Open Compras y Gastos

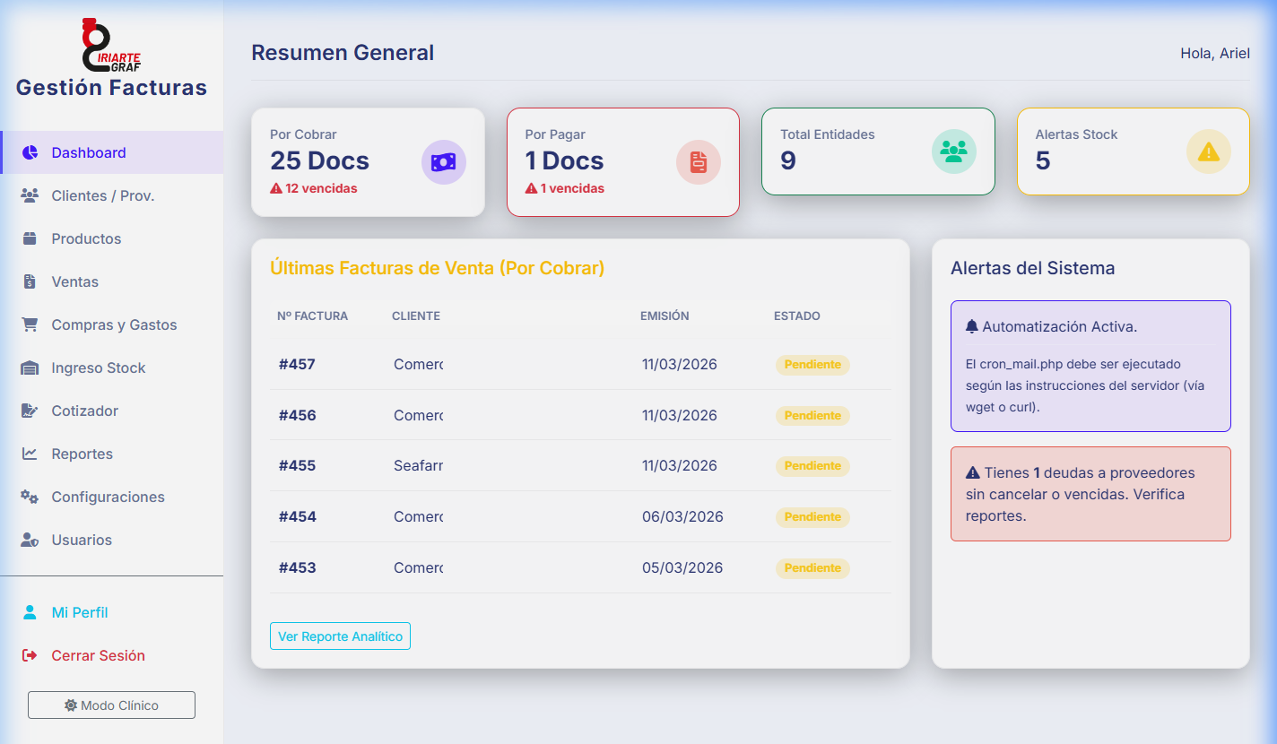[x=112, y=324]
